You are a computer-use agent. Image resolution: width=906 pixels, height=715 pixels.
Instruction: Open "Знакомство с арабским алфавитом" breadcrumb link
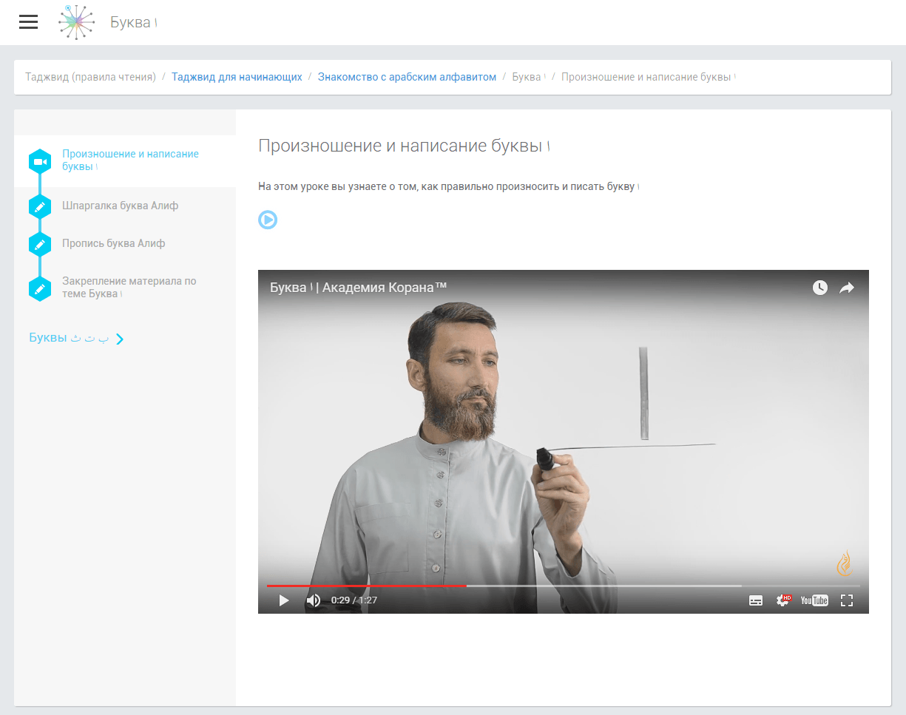(407, 77)
